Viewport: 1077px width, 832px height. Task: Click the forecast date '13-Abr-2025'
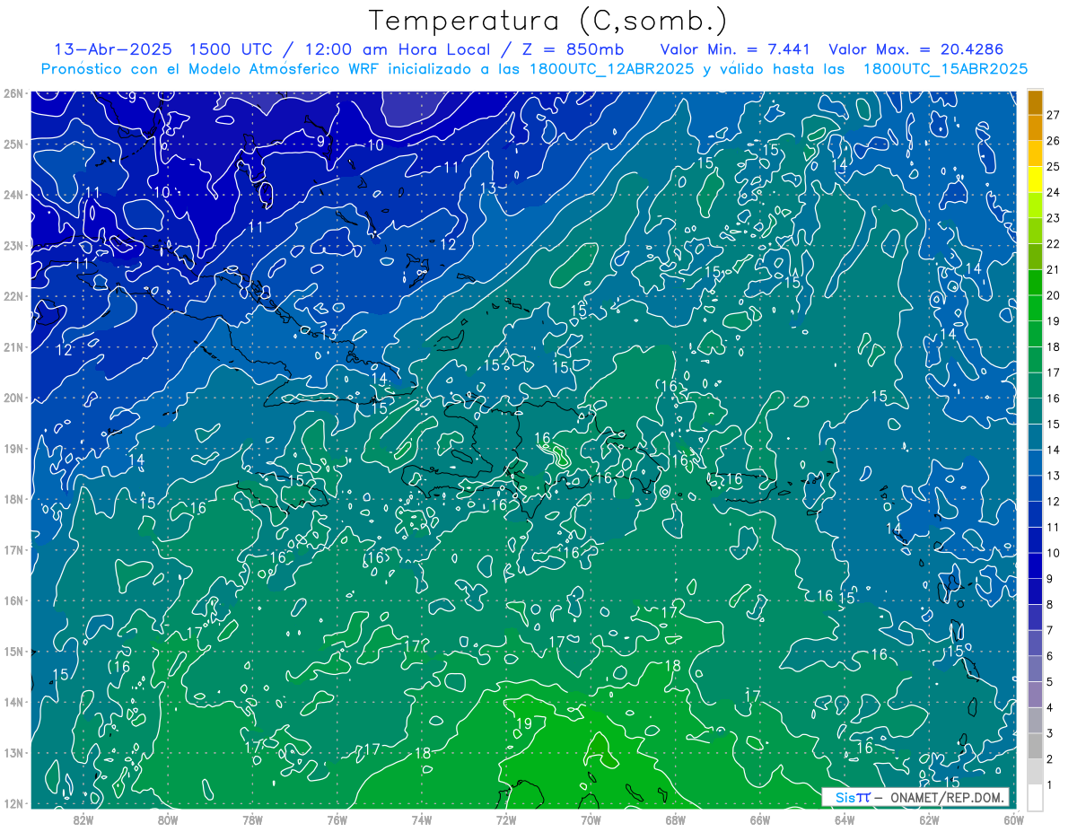(111, 49)
